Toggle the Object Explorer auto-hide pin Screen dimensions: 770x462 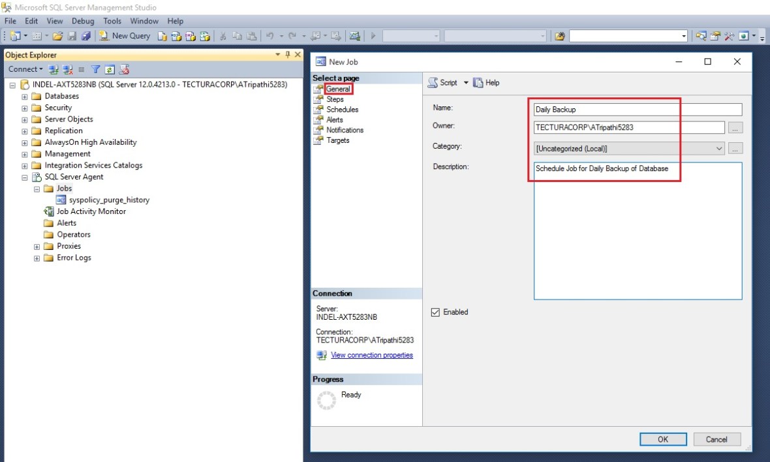[x=287, y=55]
